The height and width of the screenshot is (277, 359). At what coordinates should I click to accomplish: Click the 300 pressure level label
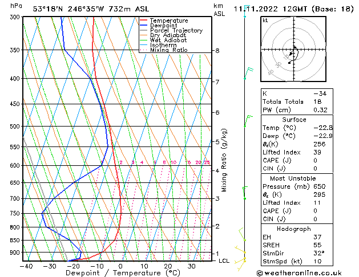(x=16, y=17)
